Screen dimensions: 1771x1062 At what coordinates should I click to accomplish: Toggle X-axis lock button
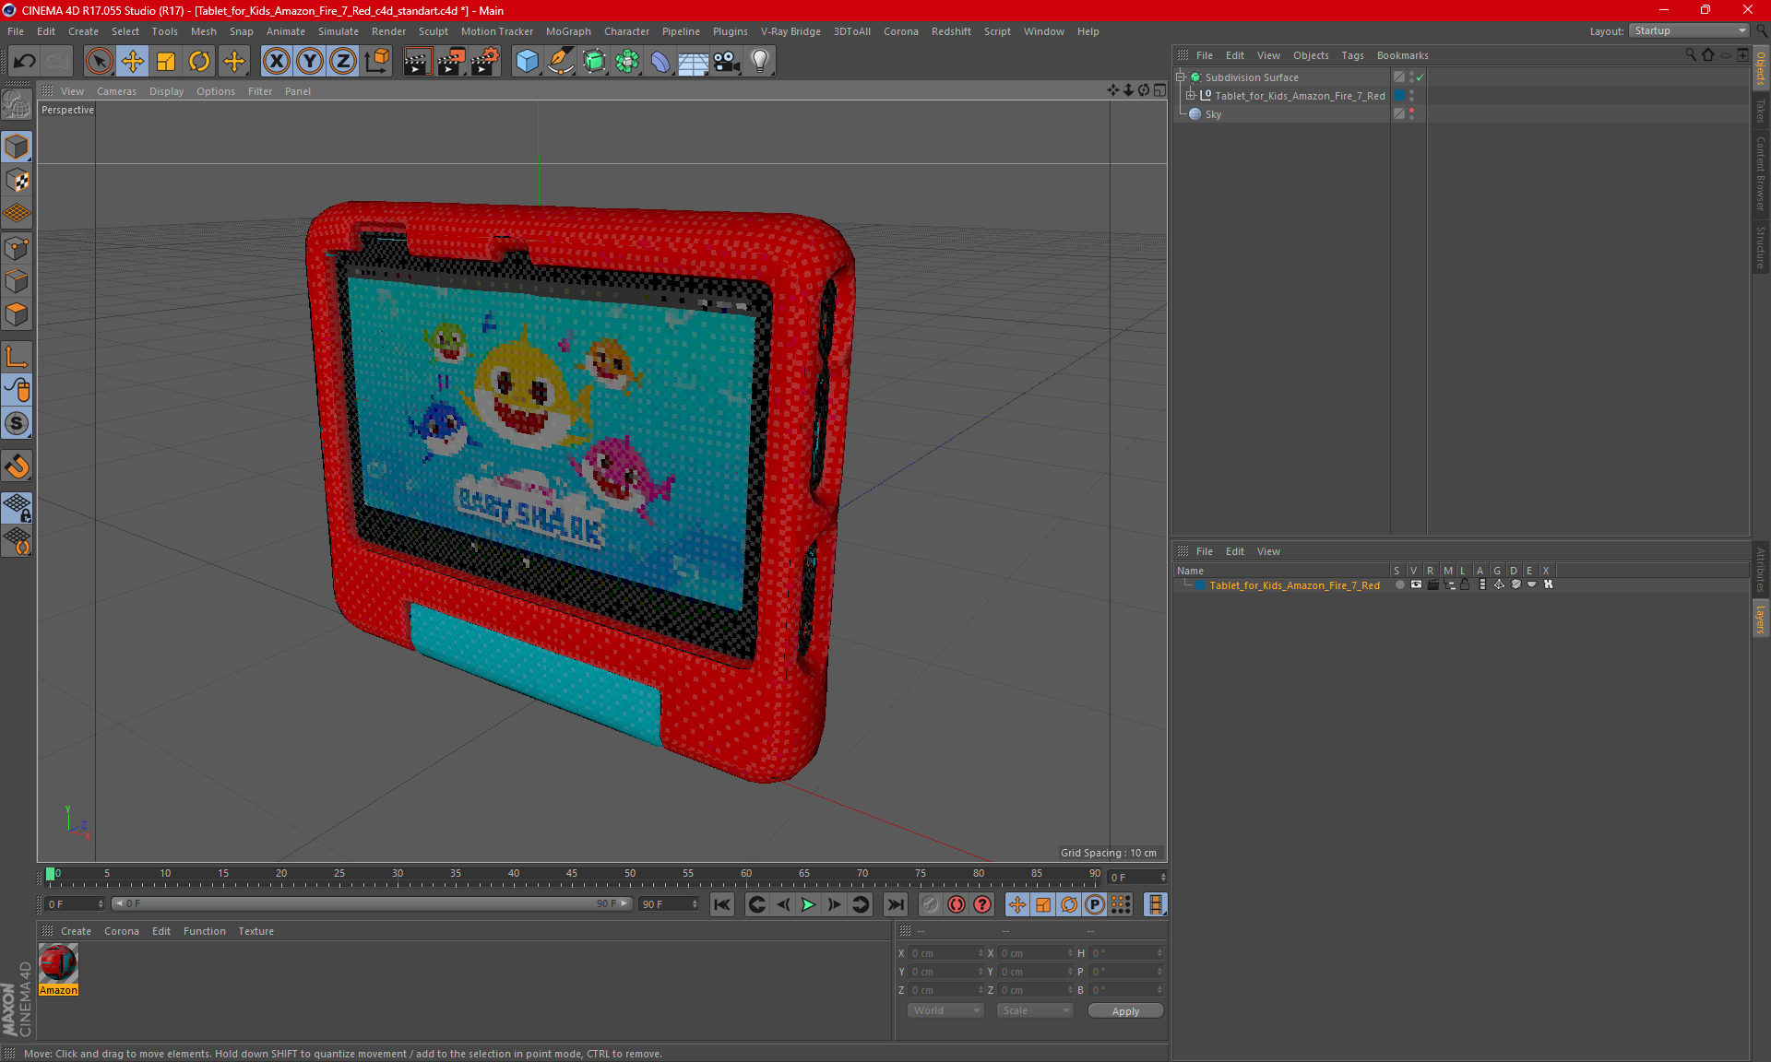pyautogui.click(x=276, y=61)
